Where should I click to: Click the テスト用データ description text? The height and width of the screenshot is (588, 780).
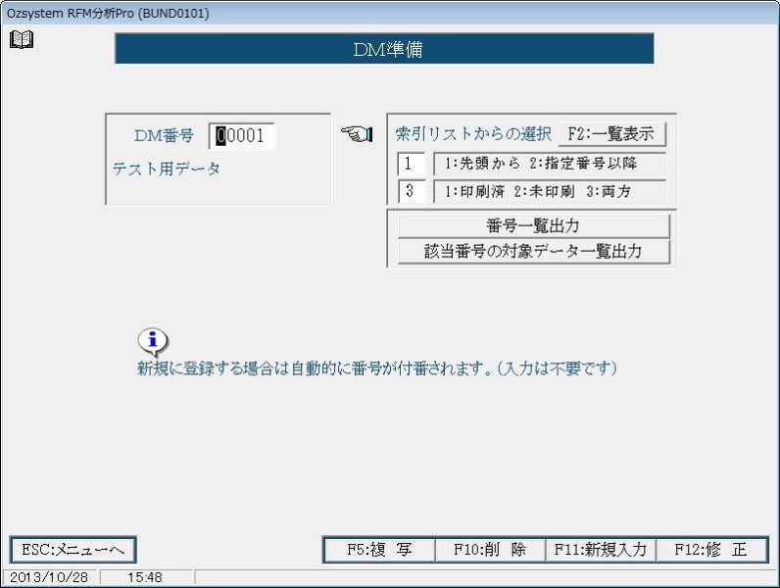pos(167,170)
